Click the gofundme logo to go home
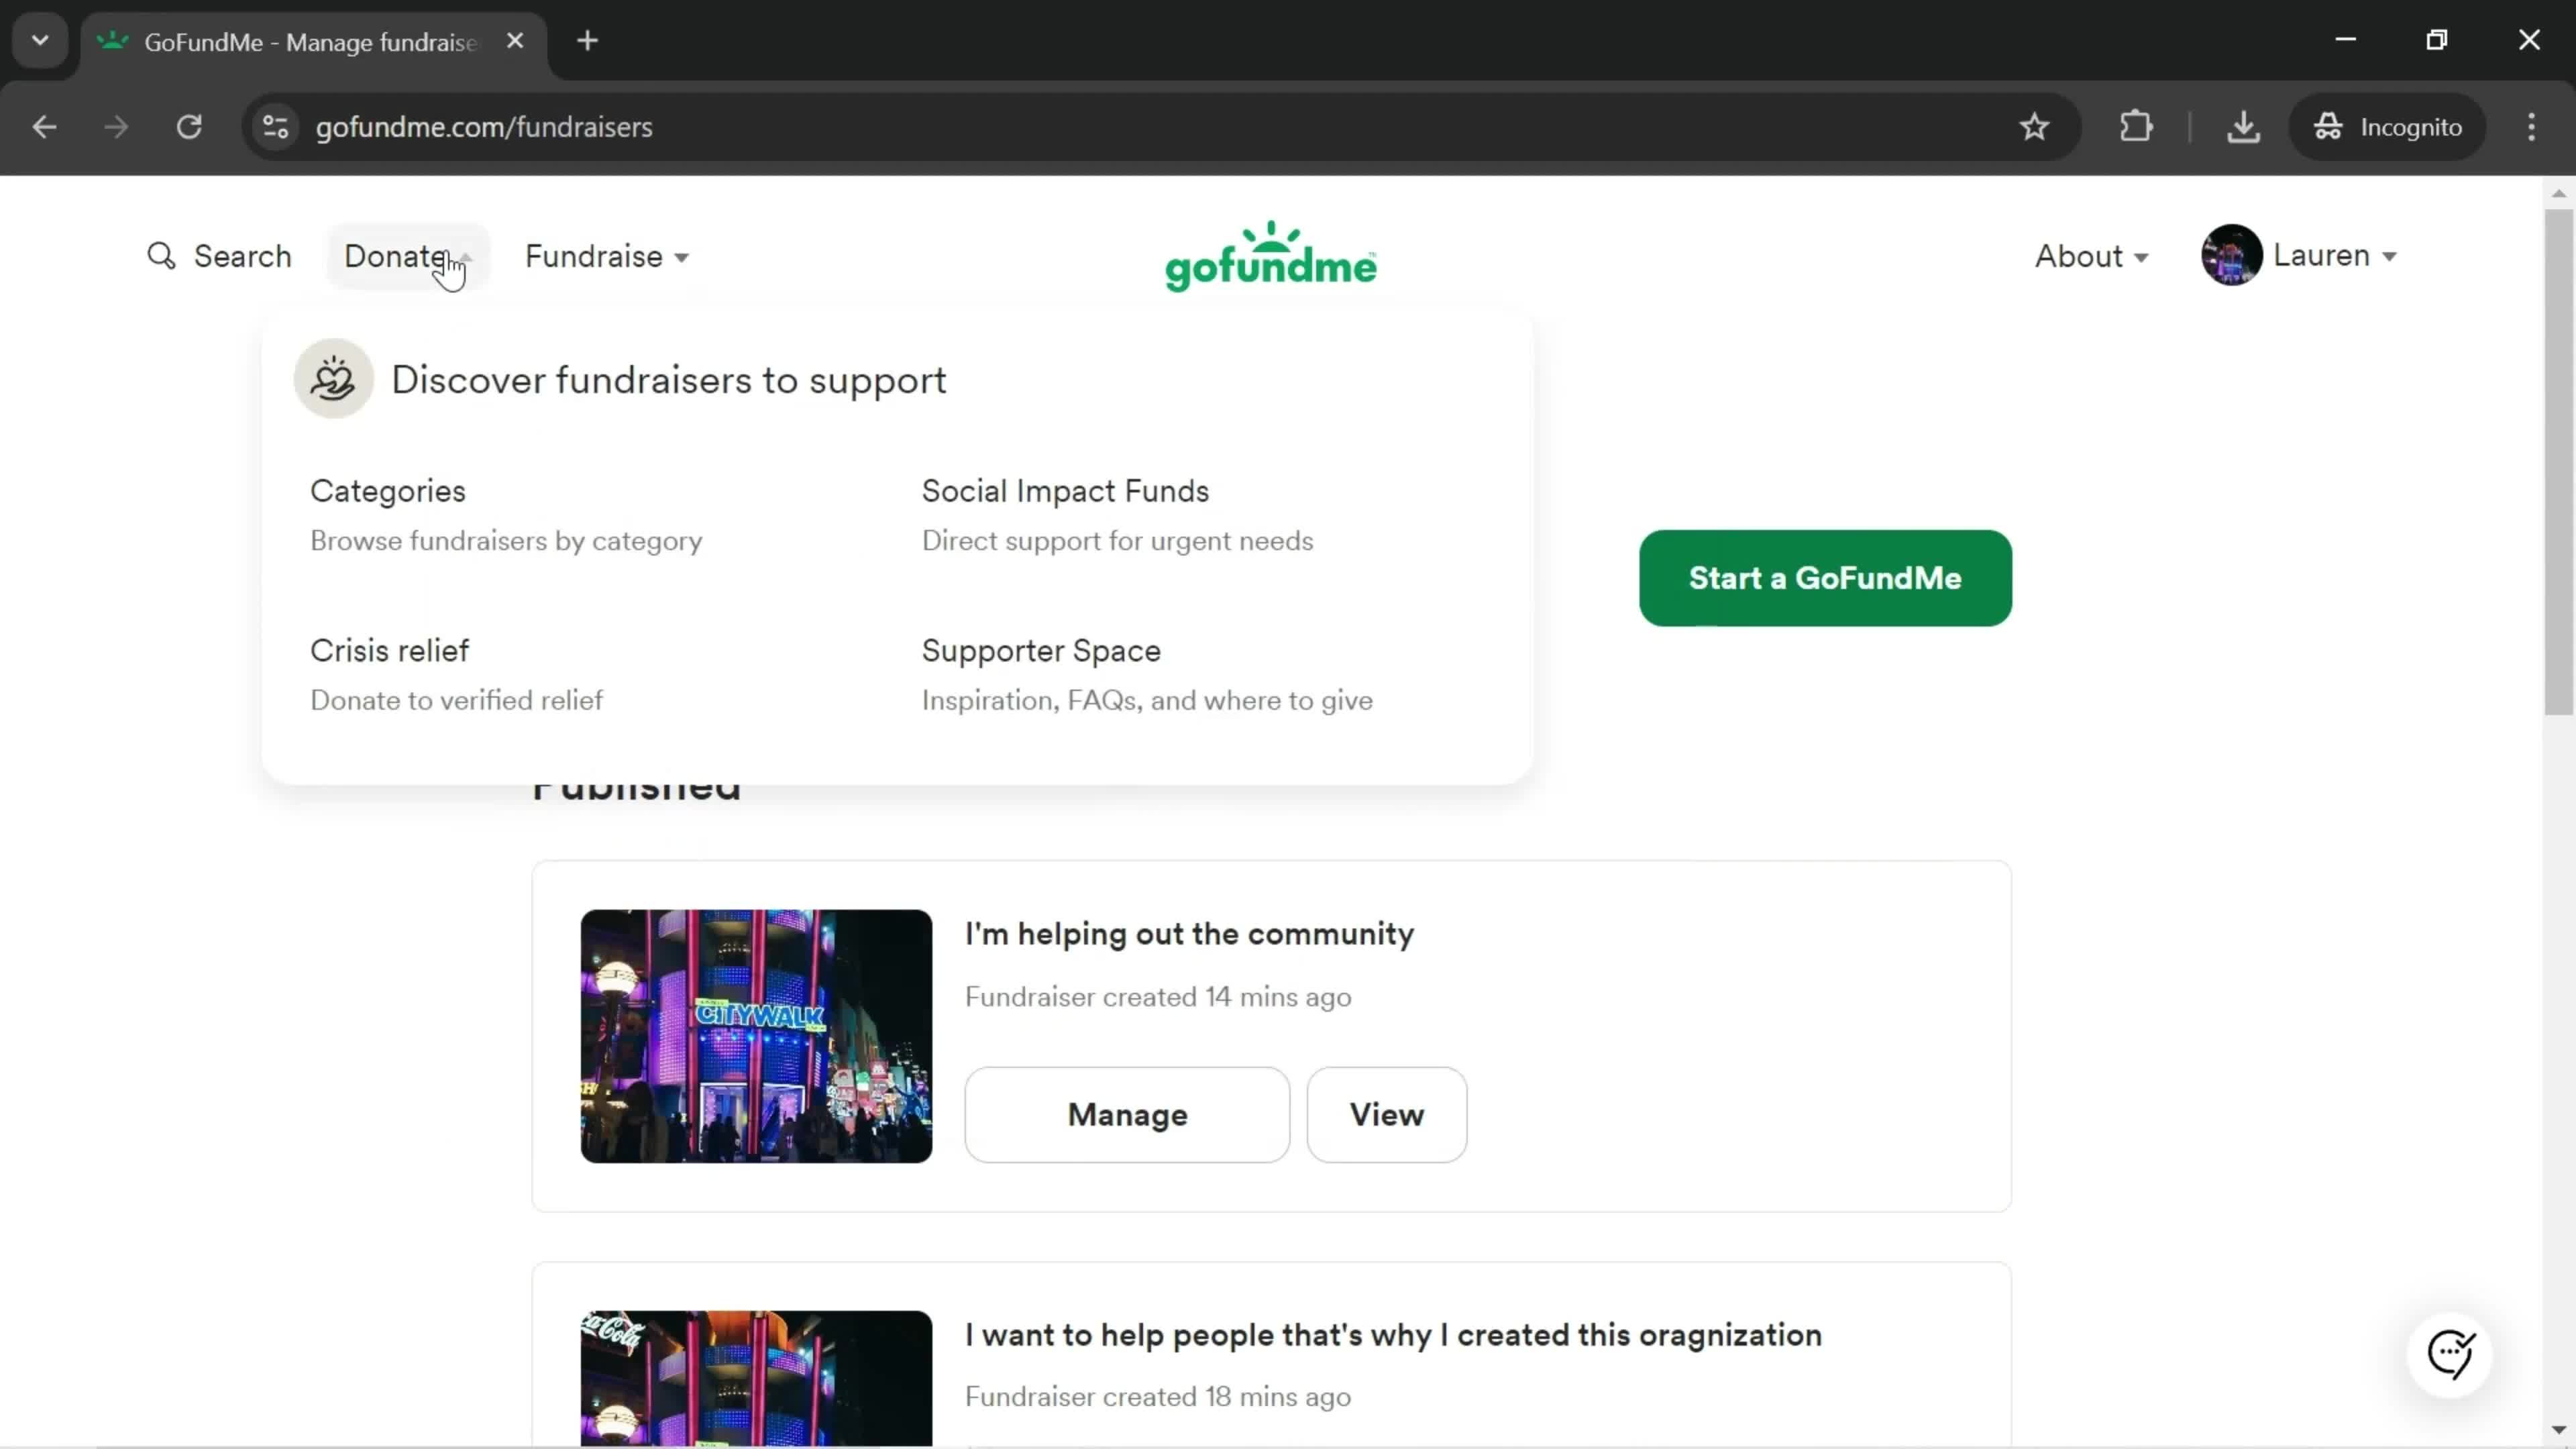The width and height of the screenshot is (2576, 1449). point(1270,256)
